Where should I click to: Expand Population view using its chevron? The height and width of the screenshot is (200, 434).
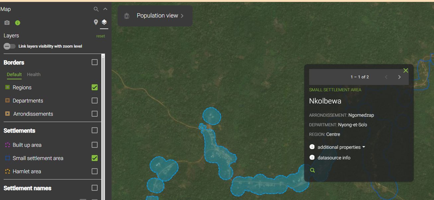click(182, 16)
